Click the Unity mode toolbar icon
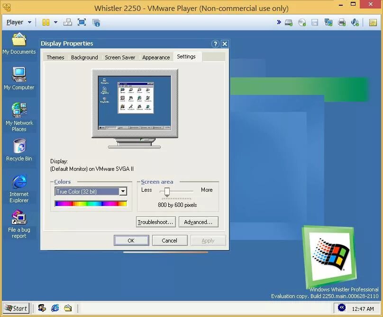The height and width of the screenshot is (317, 383). point(96,22)
